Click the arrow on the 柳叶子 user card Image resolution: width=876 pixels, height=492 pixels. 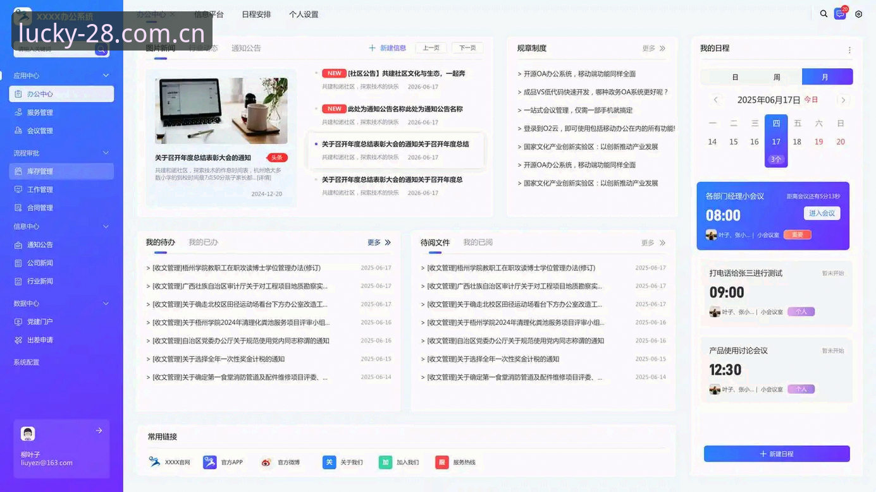(99, 431)
